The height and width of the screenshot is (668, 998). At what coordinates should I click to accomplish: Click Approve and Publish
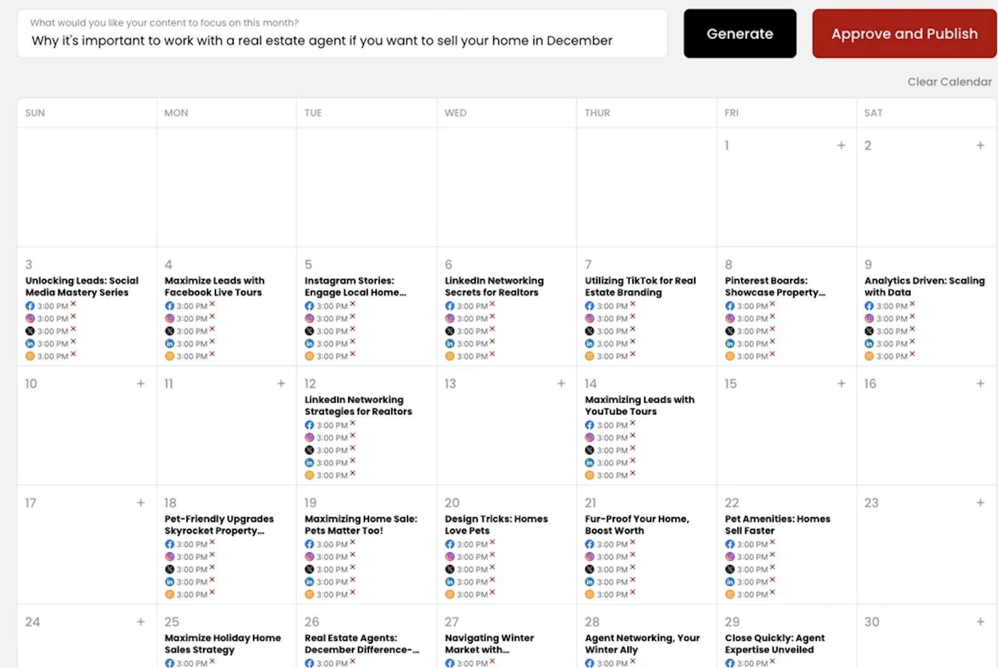click(904, 34)
